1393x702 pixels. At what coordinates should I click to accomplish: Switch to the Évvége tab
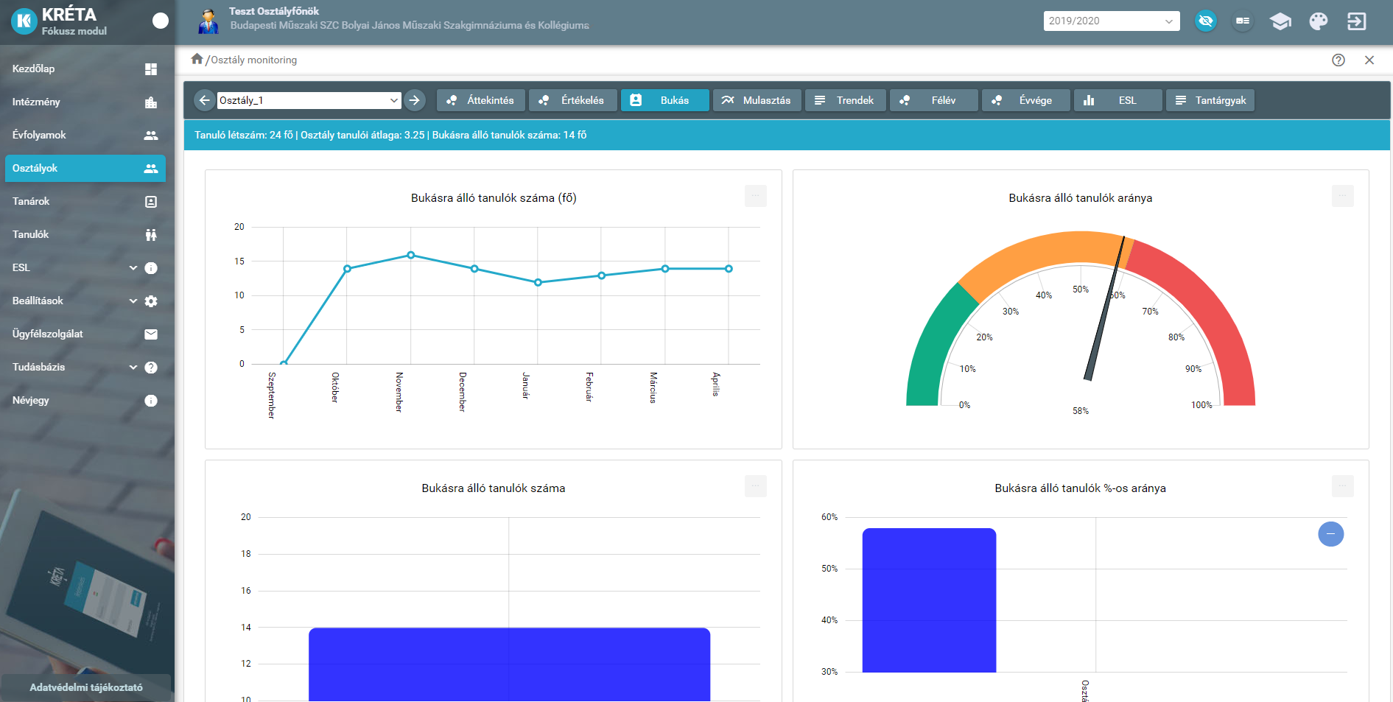(1026, 100)
